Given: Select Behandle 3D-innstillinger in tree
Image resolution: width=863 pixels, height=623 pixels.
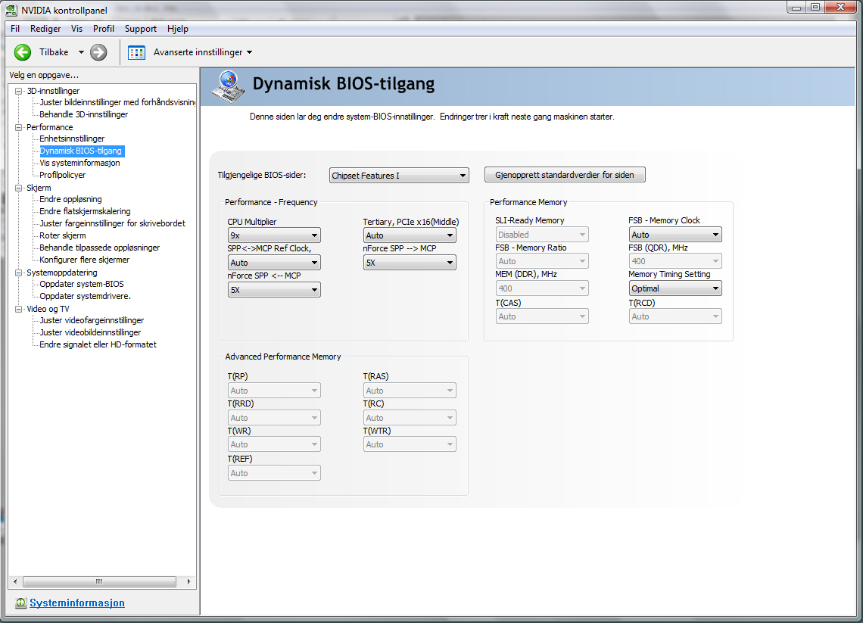Looking at the screenshot, I should pyautogui.click(x=84, y=114).
